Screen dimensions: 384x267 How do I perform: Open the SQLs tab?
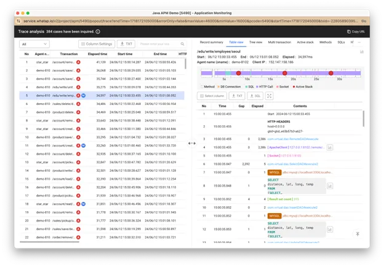341,42
